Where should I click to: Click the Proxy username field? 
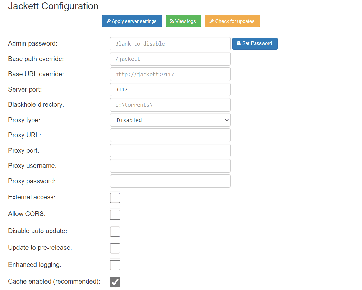[x=170, y=166]
